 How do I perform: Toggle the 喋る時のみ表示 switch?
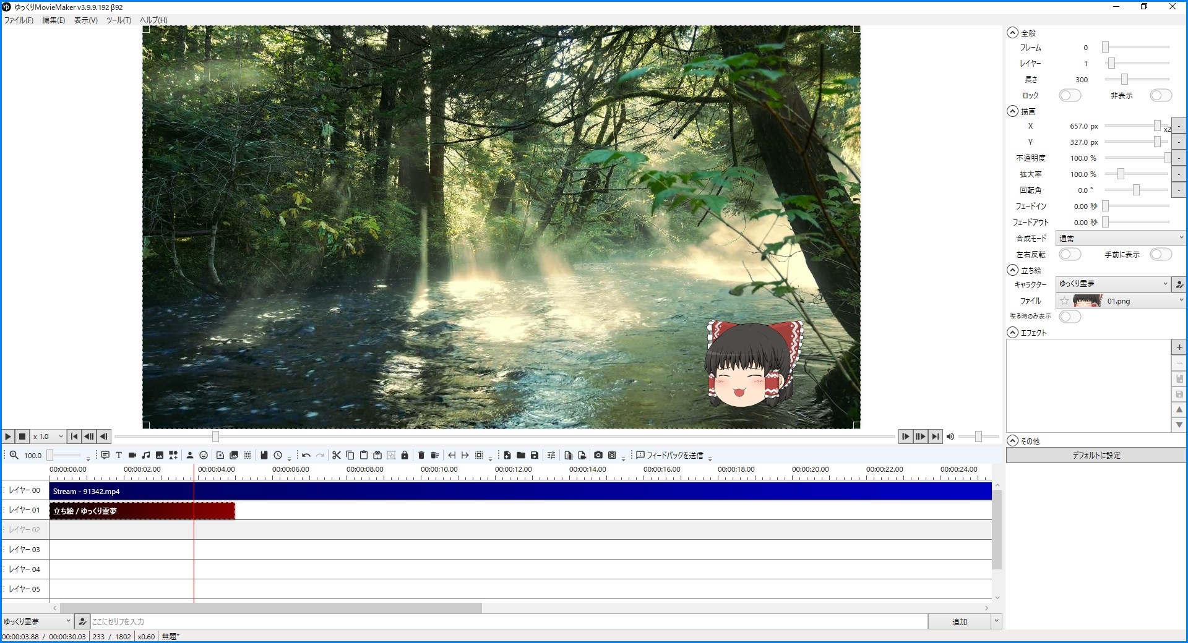pyautogui.click(x=1070, y=317)
